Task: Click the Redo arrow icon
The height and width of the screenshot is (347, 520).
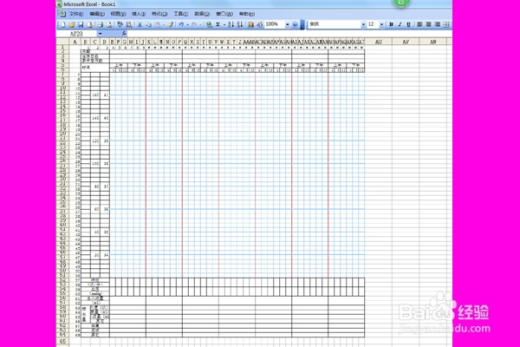Action: click(x=194, y=24)
